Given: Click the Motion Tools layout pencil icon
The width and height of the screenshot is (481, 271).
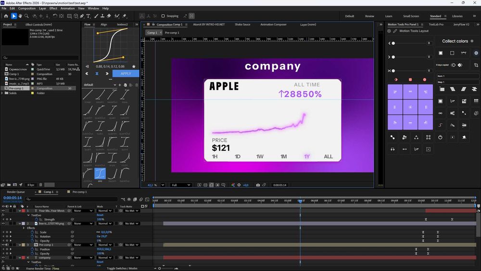Looking at the screenshot, I should point(395,31).
